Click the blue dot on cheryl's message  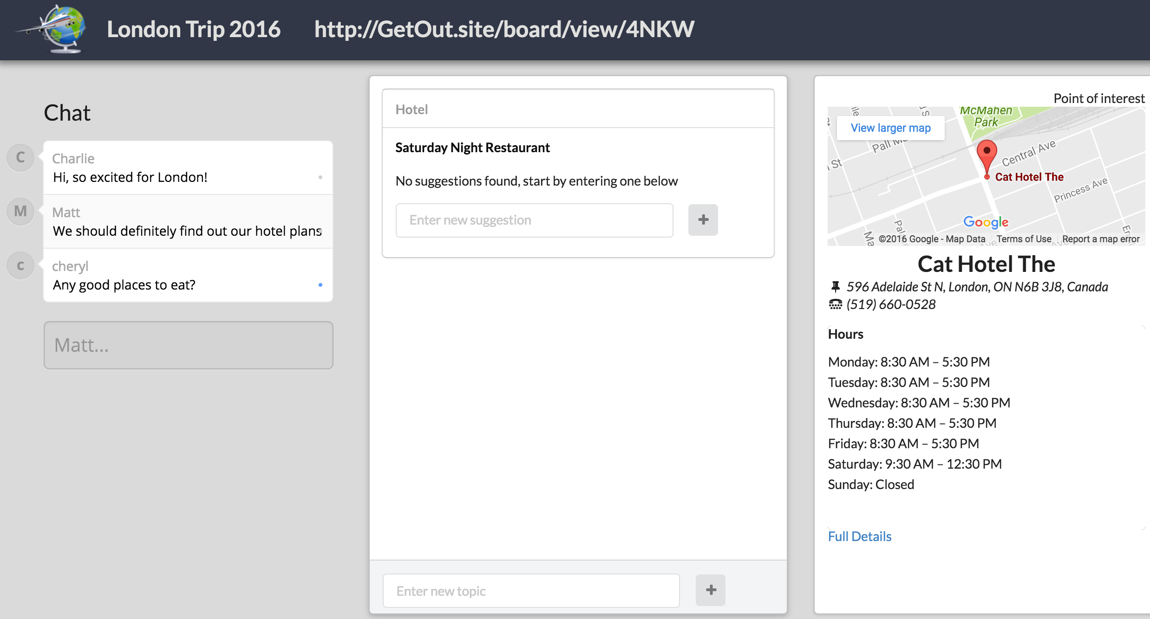click(320, 285)
